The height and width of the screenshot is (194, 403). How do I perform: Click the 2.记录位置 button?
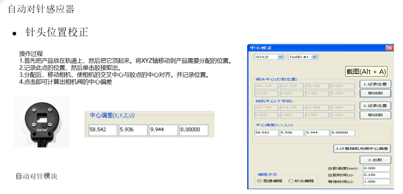[375, 106]
